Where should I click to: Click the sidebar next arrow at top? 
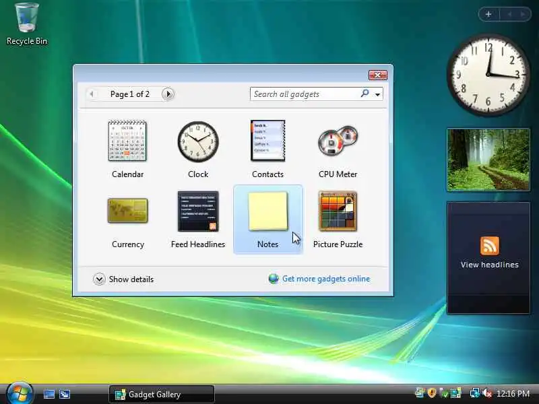[523, 14]
